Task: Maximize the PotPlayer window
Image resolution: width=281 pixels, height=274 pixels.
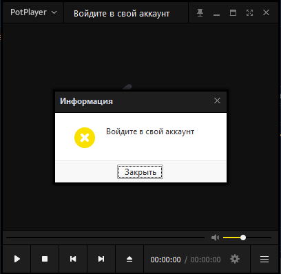Action: click(233, 12)
